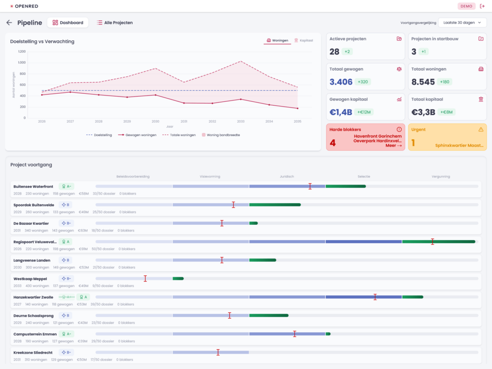Image resolution: width=492 pixels, height=369 pixels.
Task: Click the logout icon beside DEMO badge
Action: point(482,6)
